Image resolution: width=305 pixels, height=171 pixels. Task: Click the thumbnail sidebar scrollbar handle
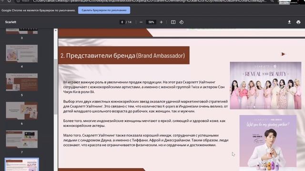pyautogui.click(x=56, y=86)
